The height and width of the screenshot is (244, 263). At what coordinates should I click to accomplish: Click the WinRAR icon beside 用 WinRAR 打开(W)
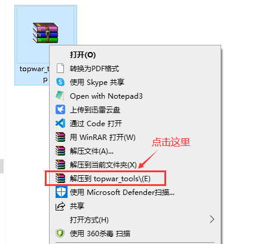[x=60, y=137]
